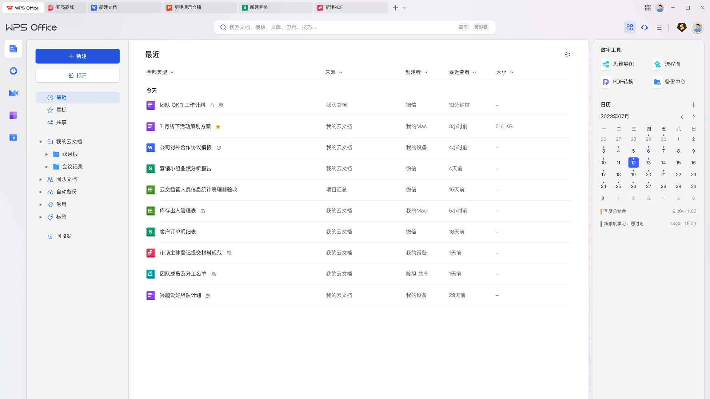The width and height of the screenshot is (710, 399).
Task: Click the 新建 button to create file
Action: (77, 56)
